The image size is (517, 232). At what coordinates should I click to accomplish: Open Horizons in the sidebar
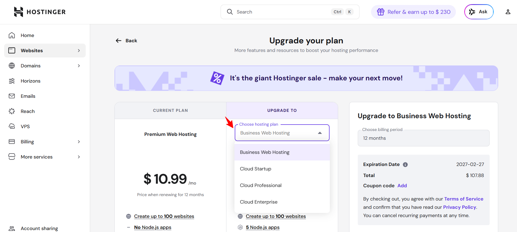[45, 81]
